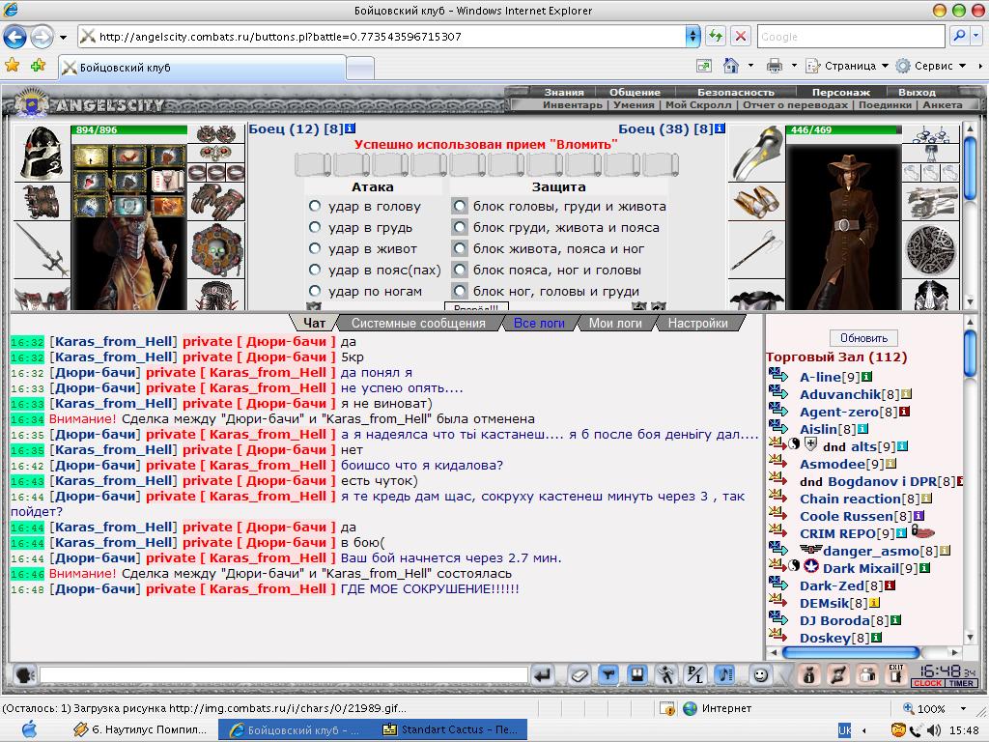This screenshot has height=742, width=989.
Task: Open info icon for DEMsik
Action: [874, 603]
